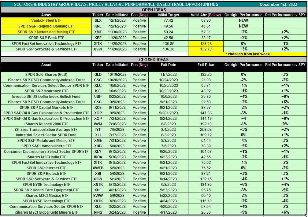Screen dimensions: 308x217
Task: Select the yellow 132.70 Valid Abv cell
Action: (x=206, y=49)
